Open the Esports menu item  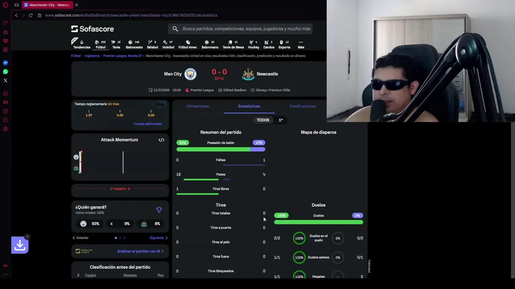pos(284,44)
